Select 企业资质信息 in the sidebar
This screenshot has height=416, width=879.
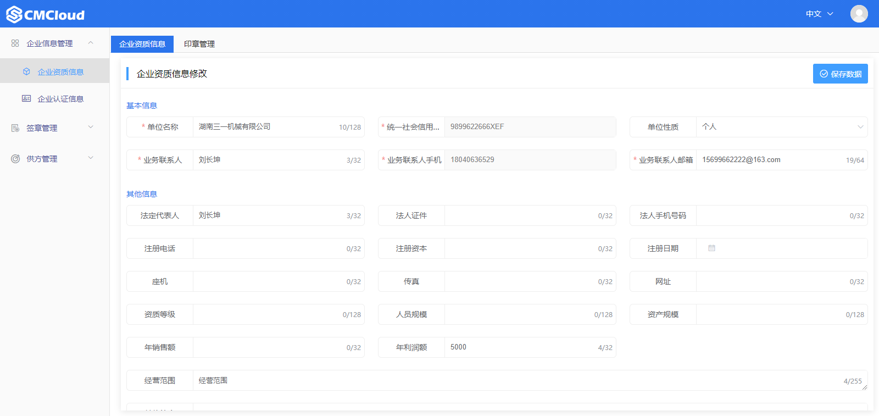55,71
